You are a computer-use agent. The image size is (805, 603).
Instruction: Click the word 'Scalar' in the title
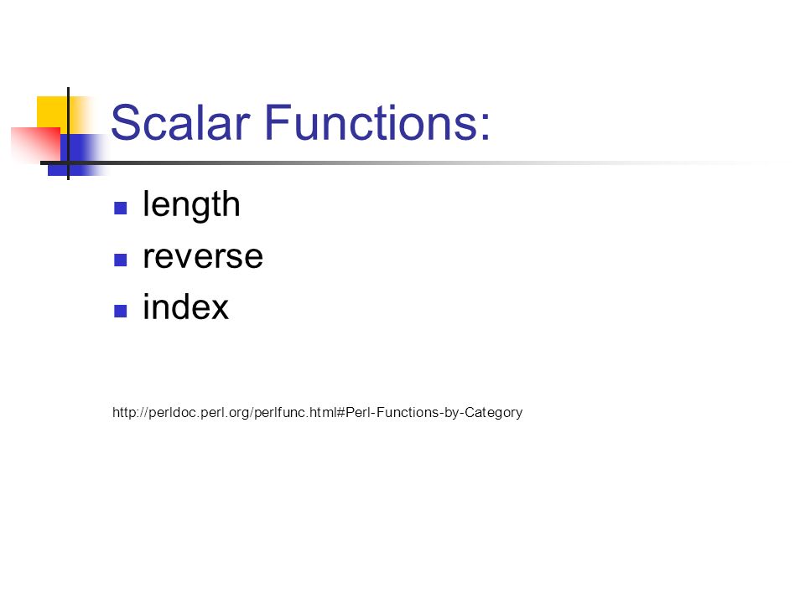180,122
